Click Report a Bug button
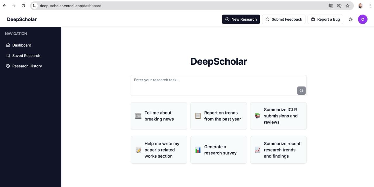Screen dimensions: 374x187 (325, 20)
